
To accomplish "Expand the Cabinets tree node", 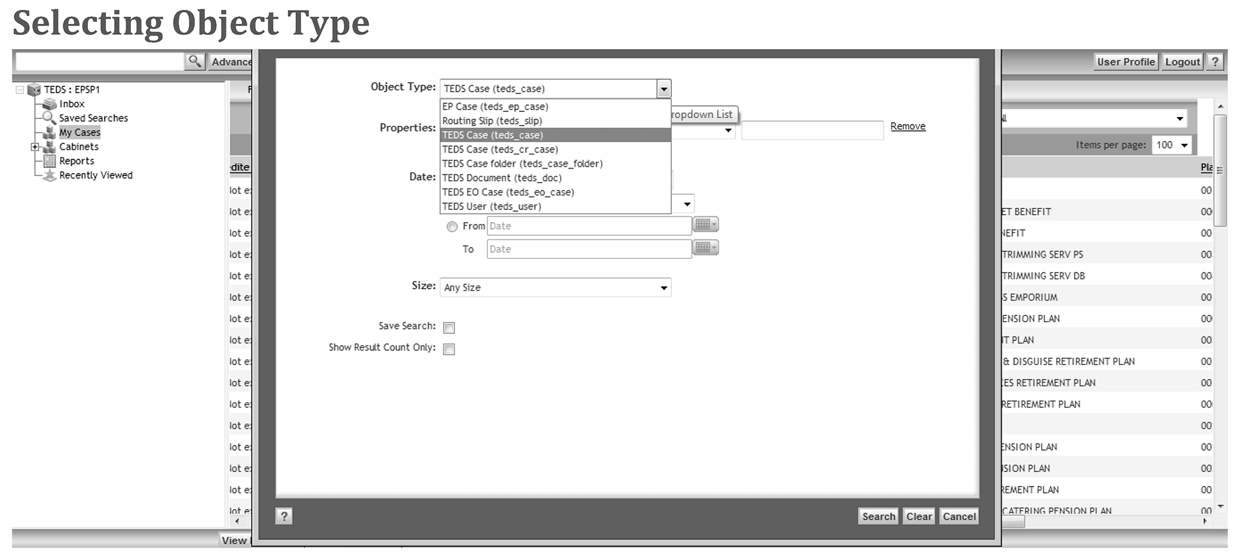I will [35, 147].
